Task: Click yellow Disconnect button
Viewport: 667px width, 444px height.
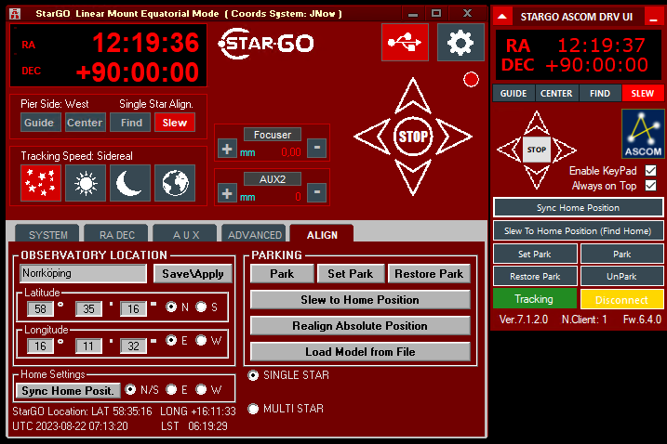Action: (x=621, y=299)
